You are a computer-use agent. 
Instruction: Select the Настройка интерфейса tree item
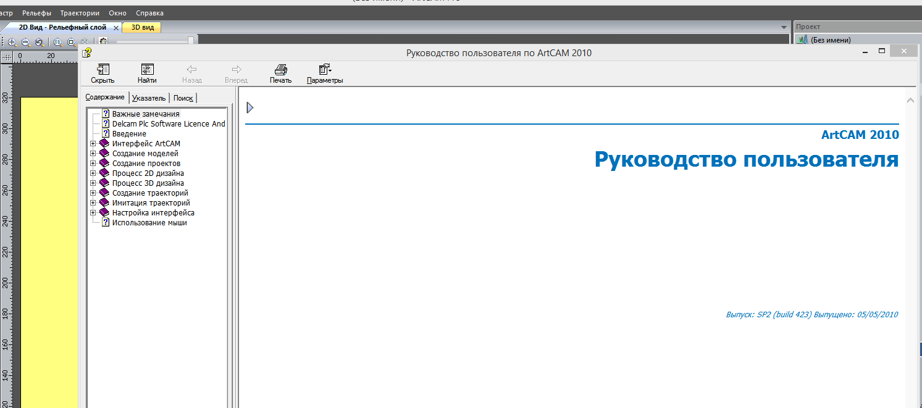[153, 212]
